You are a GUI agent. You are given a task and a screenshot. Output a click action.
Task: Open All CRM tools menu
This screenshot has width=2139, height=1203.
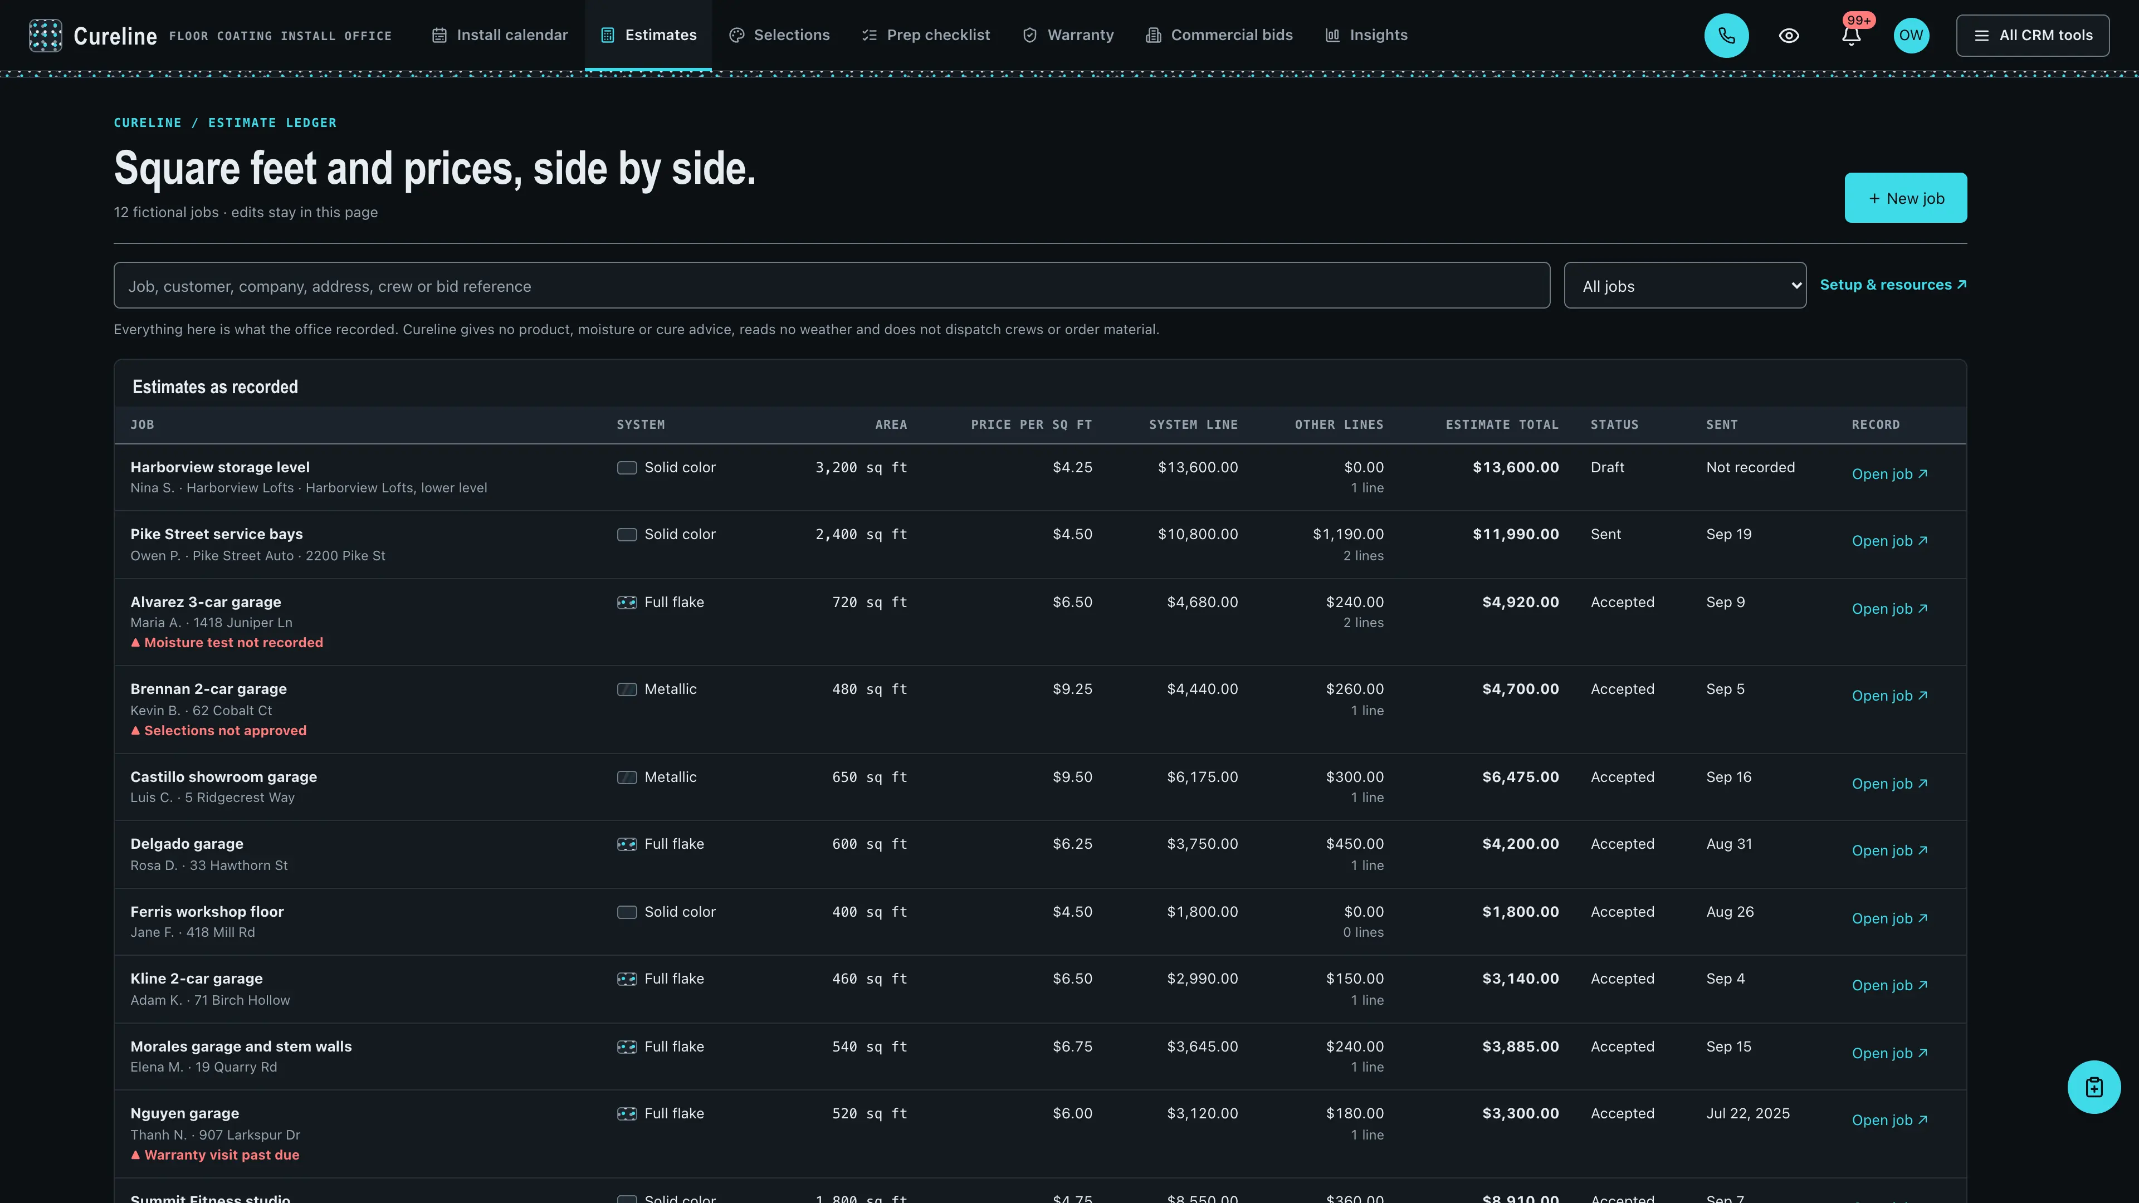pos(2032,35)
